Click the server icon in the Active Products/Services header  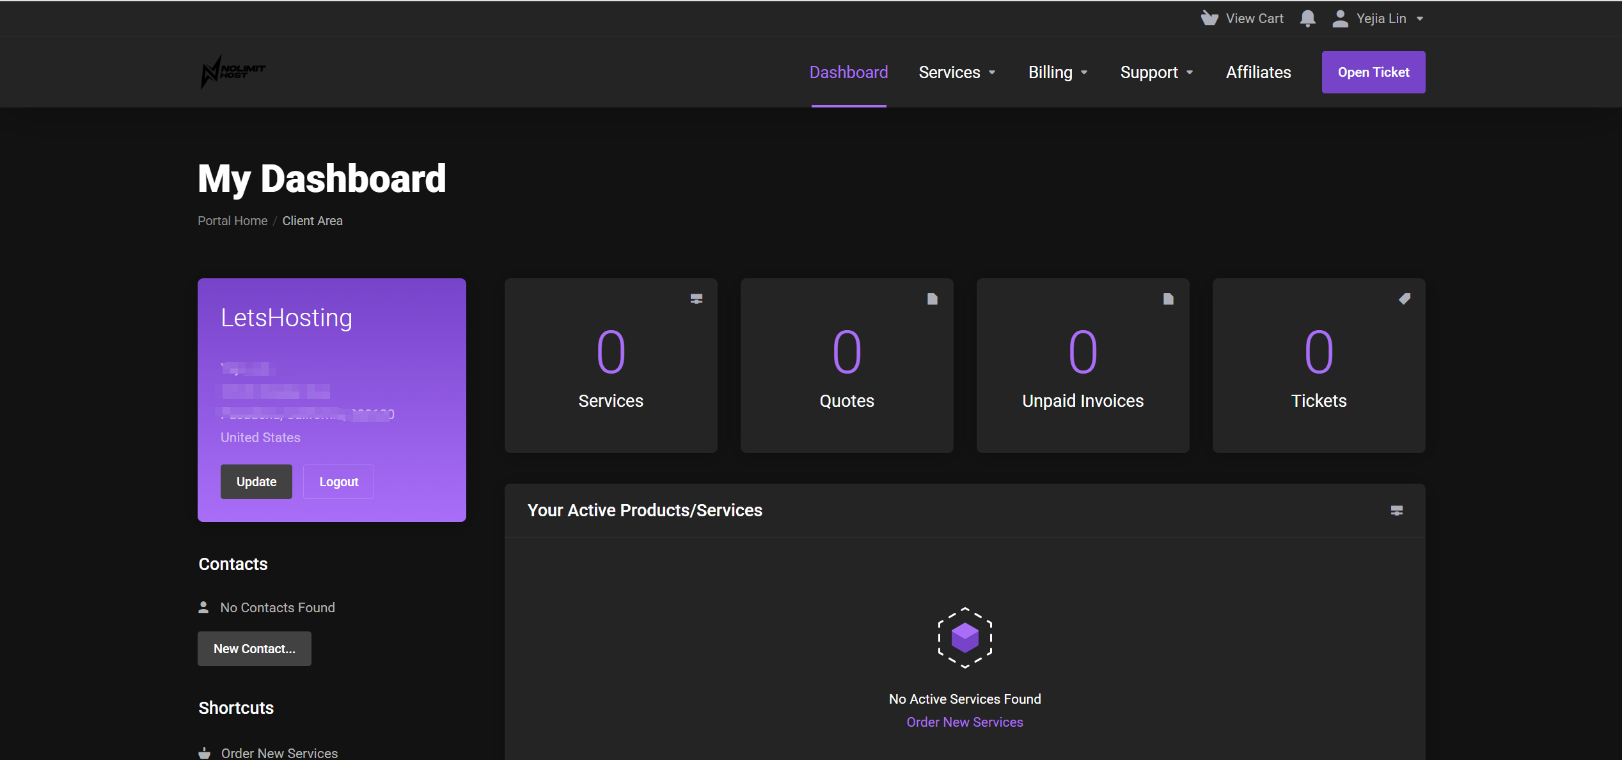click(1397, 511)
